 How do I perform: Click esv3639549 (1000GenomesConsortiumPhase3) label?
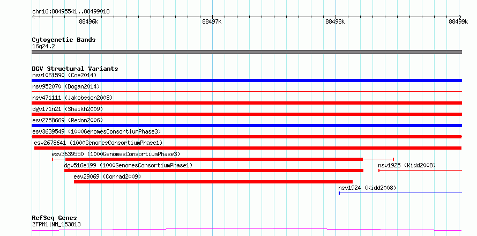coord(96,131)
